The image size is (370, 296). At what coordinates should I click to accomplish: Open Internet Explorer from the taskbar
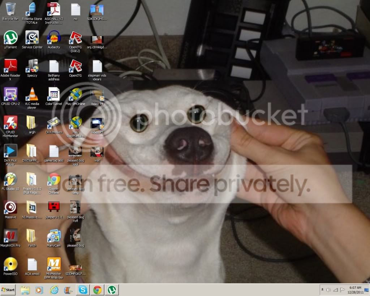click(x=54, y=290)
